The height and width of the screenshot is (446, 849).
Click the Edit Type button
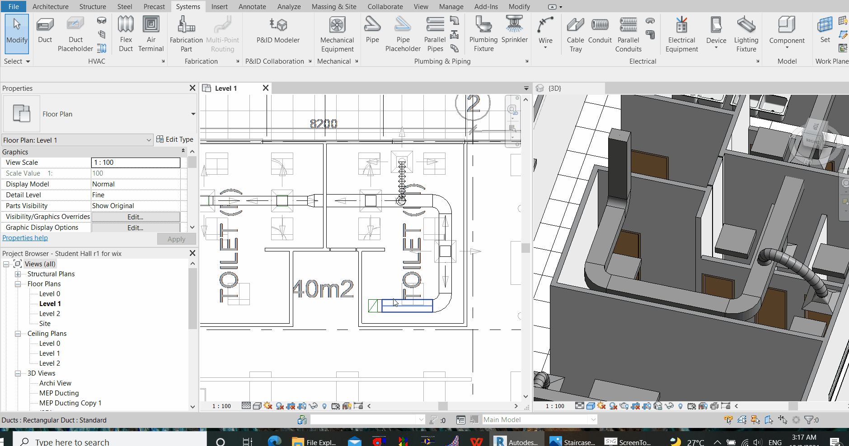(x=175, y=139)
